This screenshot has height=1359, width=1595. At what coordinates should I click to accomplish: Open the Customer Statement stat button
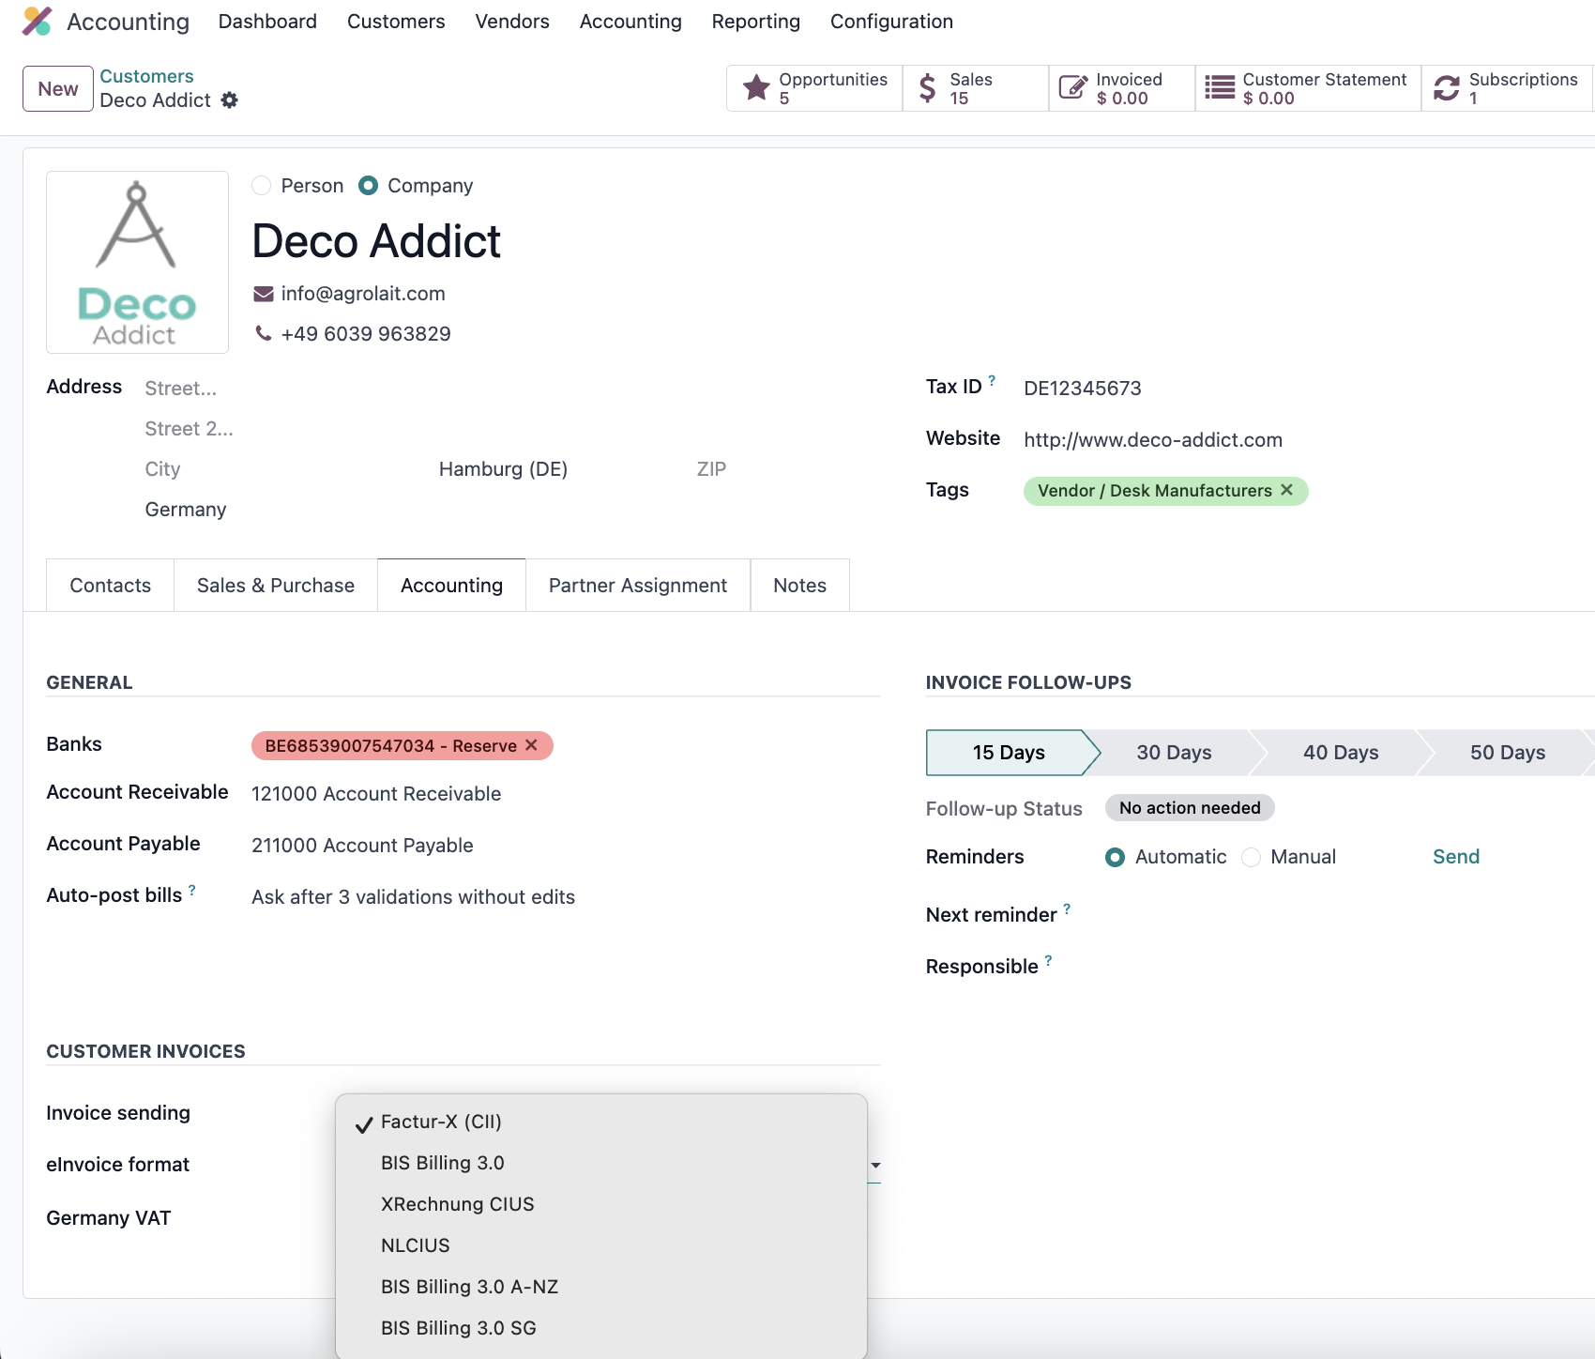pos(1309,88)
